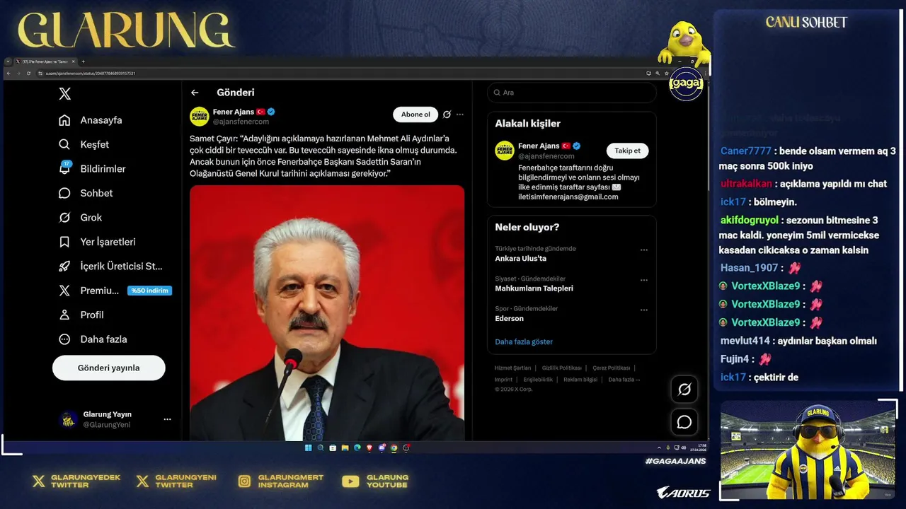
Task: Go to Anasayfa in sidebar
Action: tap(91, 120)
